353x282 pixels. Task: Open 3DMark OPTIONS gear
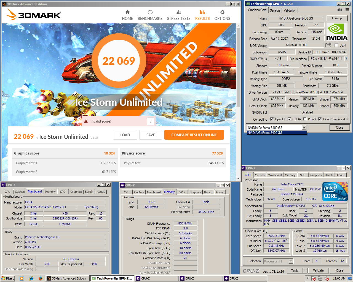pyautogui.click(x=222, y=15)
